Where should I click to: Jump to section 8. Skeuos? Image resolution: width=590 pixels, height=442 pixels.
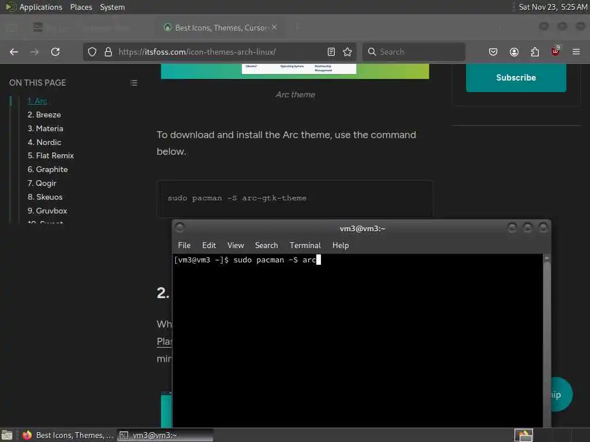45,197
